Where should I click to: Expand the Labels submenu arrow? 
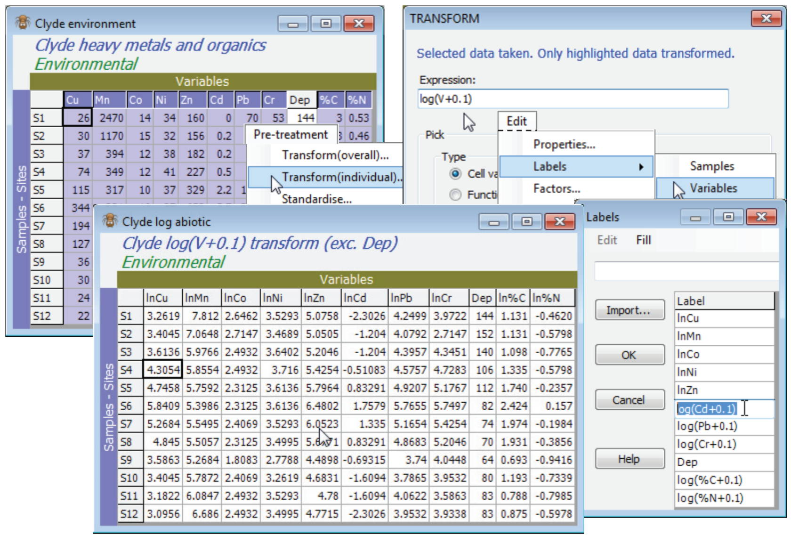[641, 167]
